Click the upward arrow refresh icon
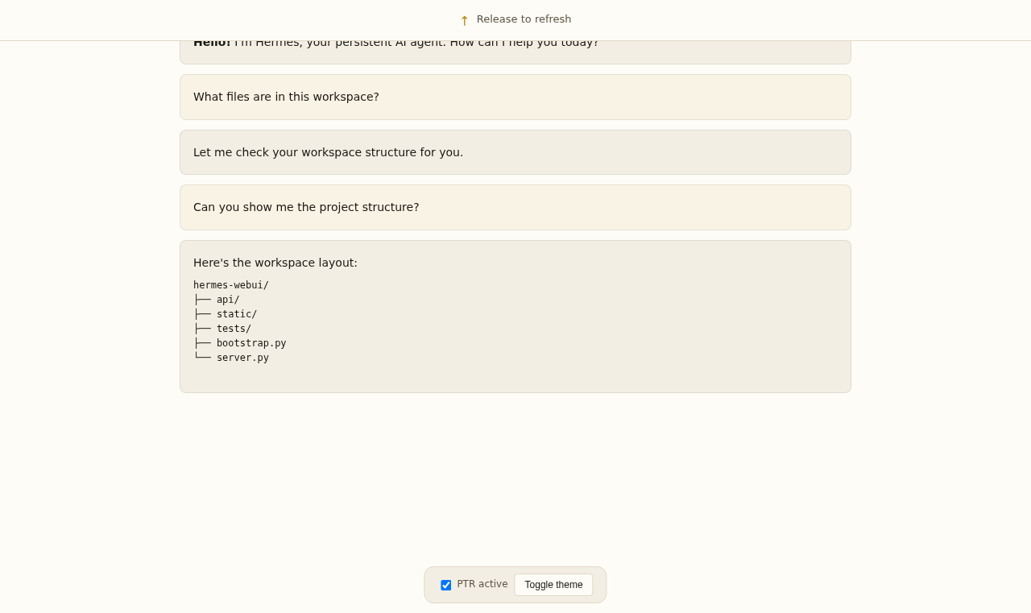1031x613 pixels. point(464,20)
